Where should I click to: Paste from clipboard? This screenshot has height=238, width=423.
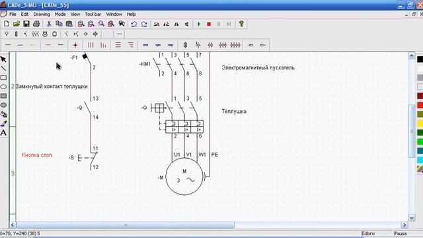pos(69,24)
